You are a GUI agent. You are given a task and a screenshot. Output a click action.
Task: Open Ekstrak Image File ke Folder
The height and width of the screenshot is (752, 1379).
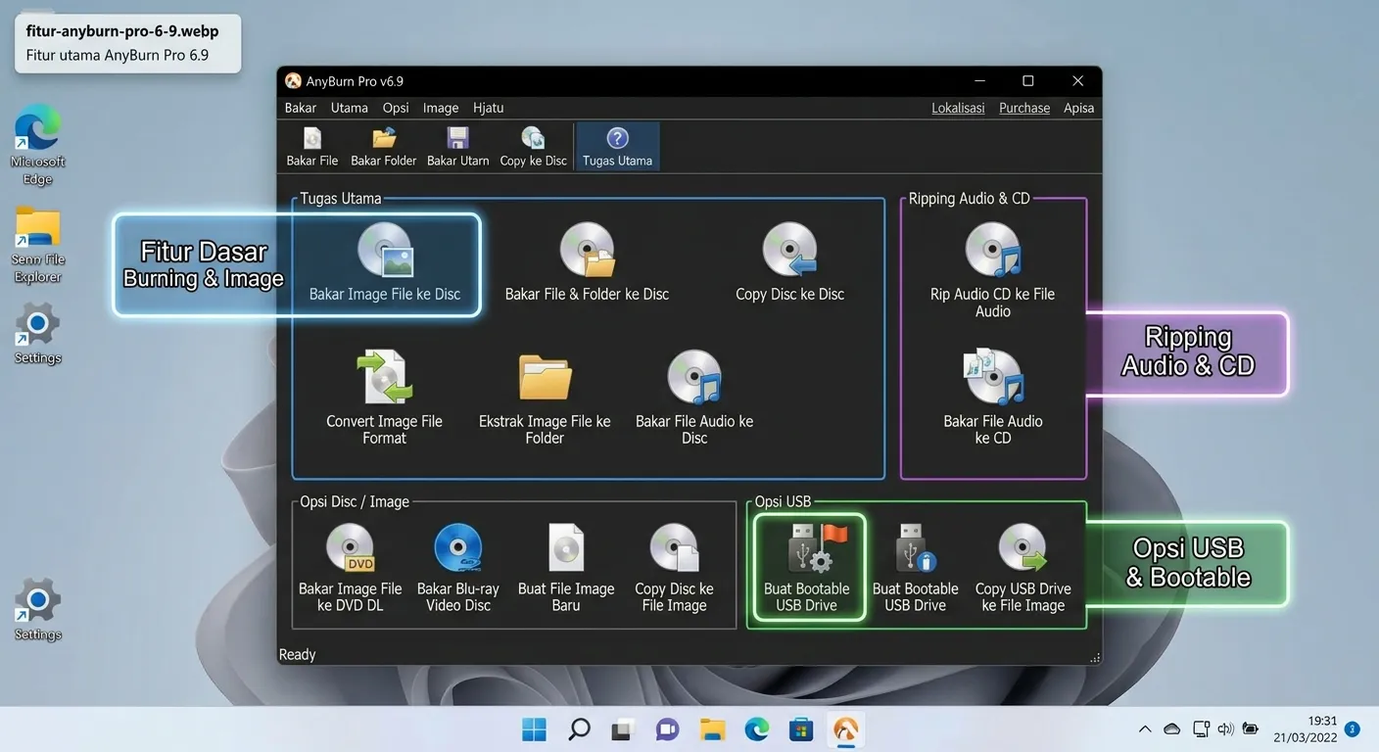pyautogui.click(x=545, y=399)
